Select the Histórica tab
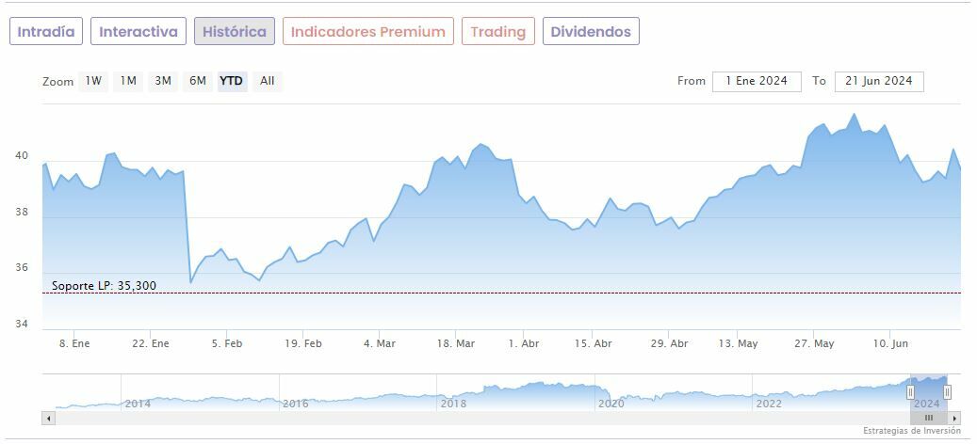 [235, 31]
